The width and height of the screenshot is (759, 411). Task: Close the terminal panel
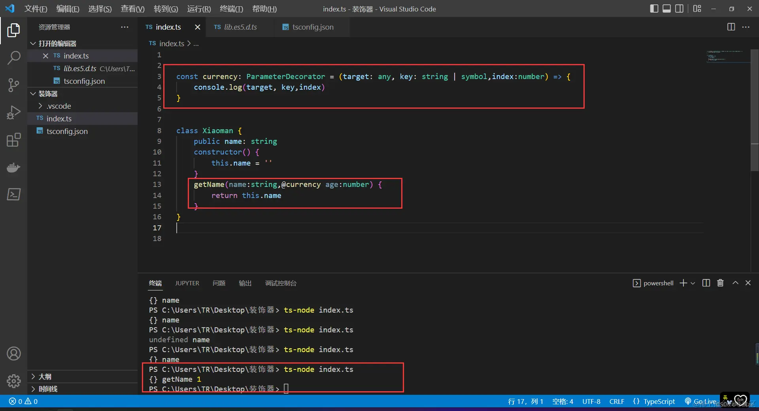[x=748, y=283]
